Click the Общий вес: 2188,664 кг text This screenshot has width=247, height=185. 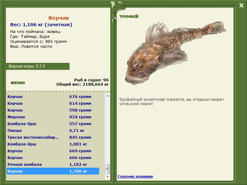[x=83, y=84]
